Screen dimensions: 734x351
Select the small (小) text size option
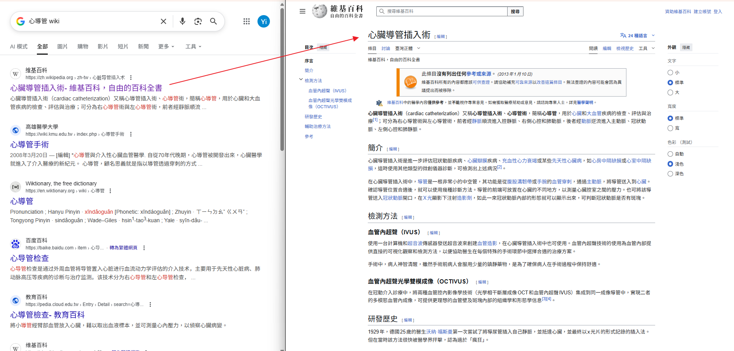670,73
